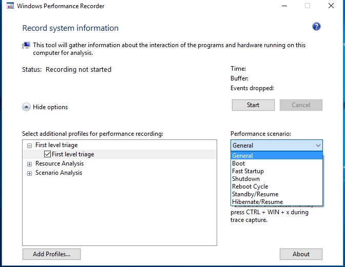
Task: Click the Recording not started status text
Action: coord(79,69)
